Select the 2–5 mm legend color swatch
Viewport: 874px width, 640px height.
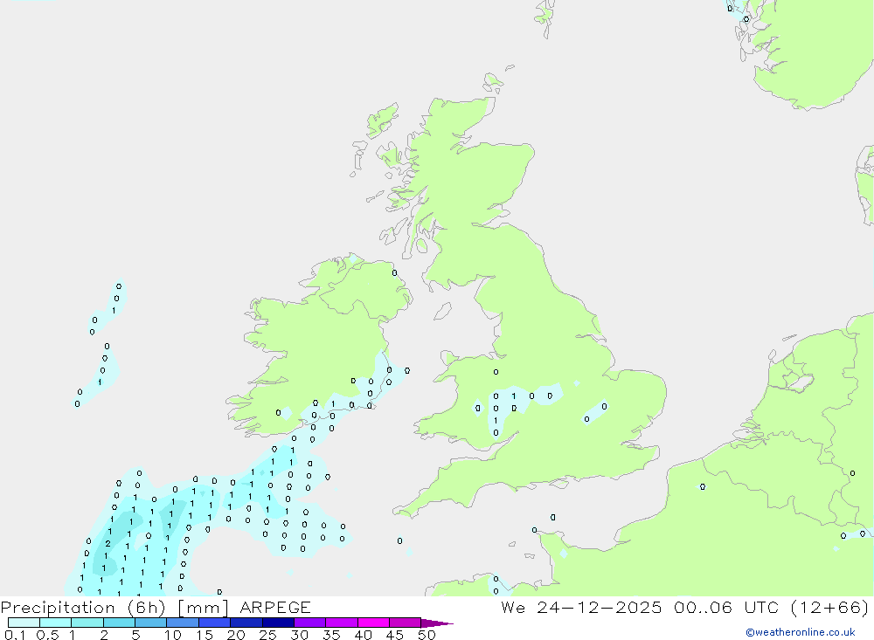point(119,623)
